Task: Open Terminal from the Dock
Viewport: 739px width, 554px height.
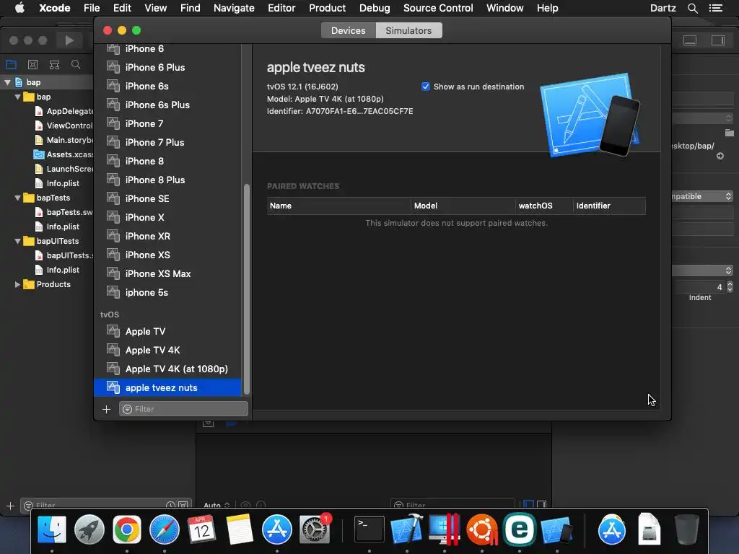Action: pos(369,529)
